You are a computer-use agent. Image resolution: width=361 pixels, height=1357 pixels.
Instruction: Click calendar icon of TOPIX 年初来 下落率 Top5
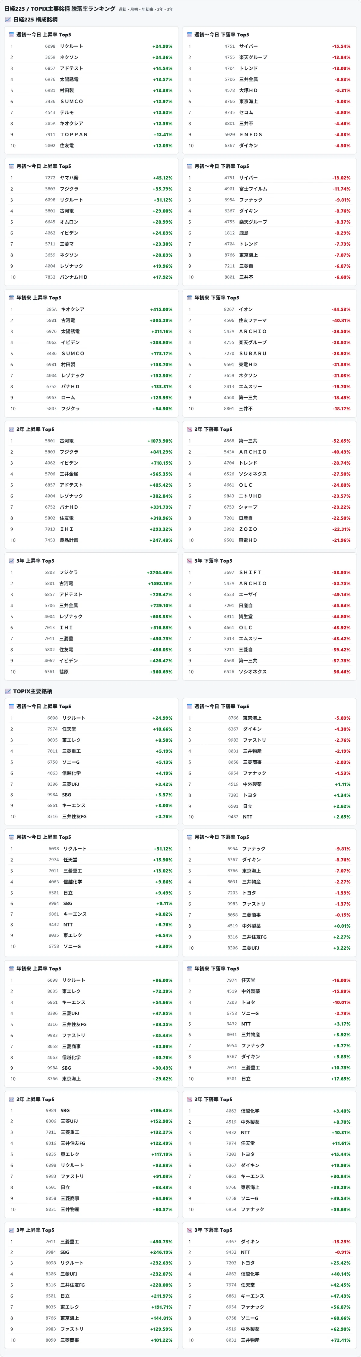190,969
